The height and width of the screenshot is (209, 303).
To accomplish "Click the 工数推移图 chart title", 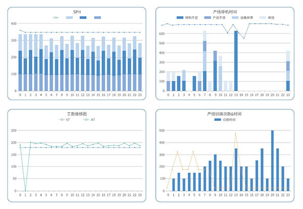I will pos(76,113).
